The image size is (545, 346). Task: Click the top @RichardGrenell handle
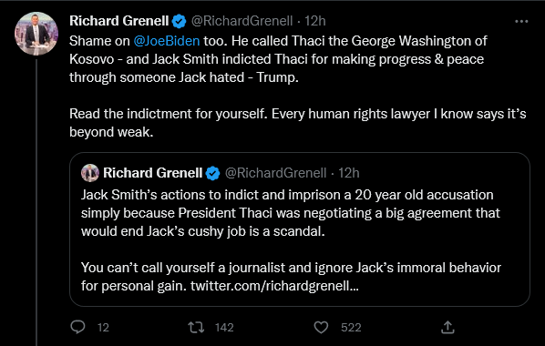[x=242, y=21]
